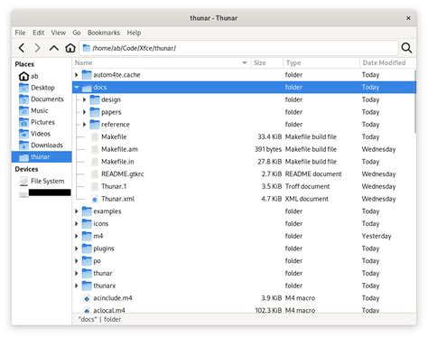
Task: Expand the autom4te.cache folder
Action: click(x=77, y=75)
